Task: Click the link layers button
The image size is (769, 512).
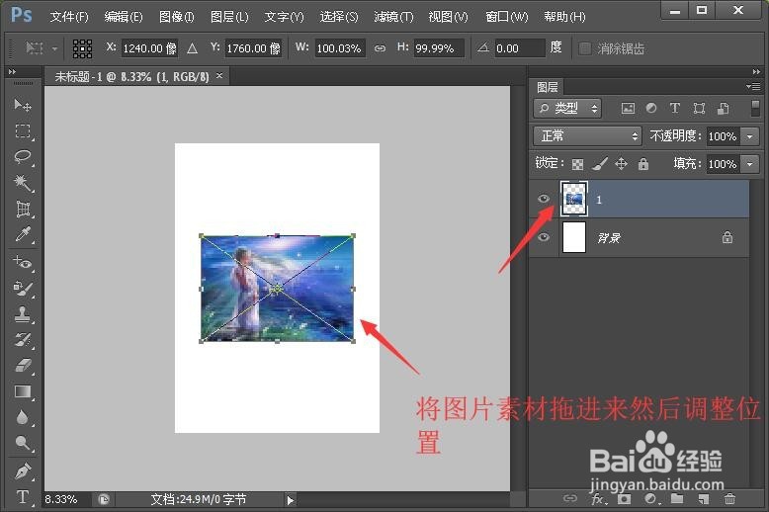Action: tap(569, 499)
